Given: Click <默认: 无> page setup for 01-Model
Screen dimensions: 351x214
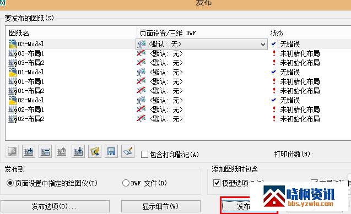Looking at the screenshot, I should coord(166,73).
